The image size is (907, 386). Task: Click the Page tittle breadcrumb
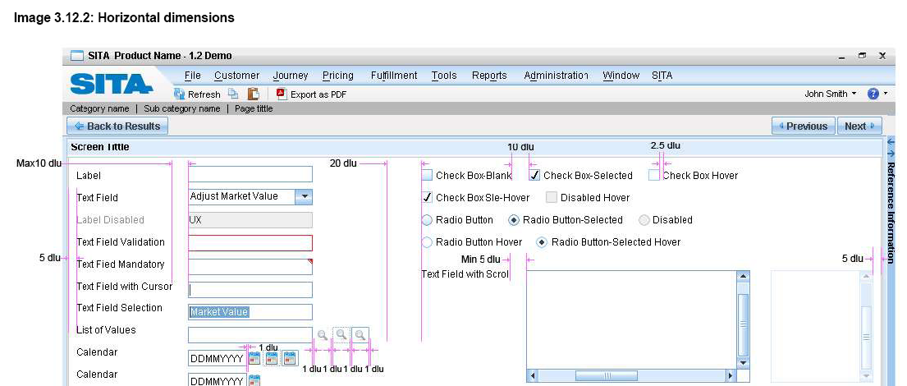tap(254, 108)
